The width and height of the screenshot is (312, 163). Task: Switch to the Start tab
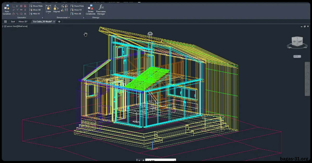click(x=13, y=22)
